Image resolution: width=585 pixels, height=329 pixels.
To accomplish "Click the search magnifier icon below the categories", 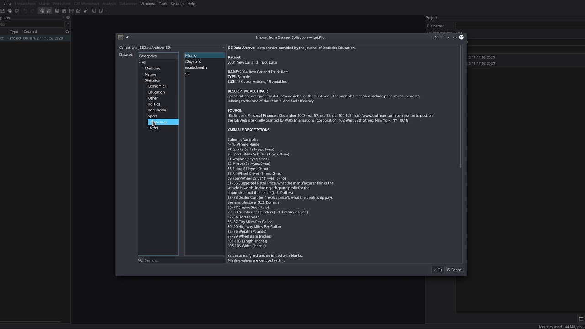I will 140,260.
